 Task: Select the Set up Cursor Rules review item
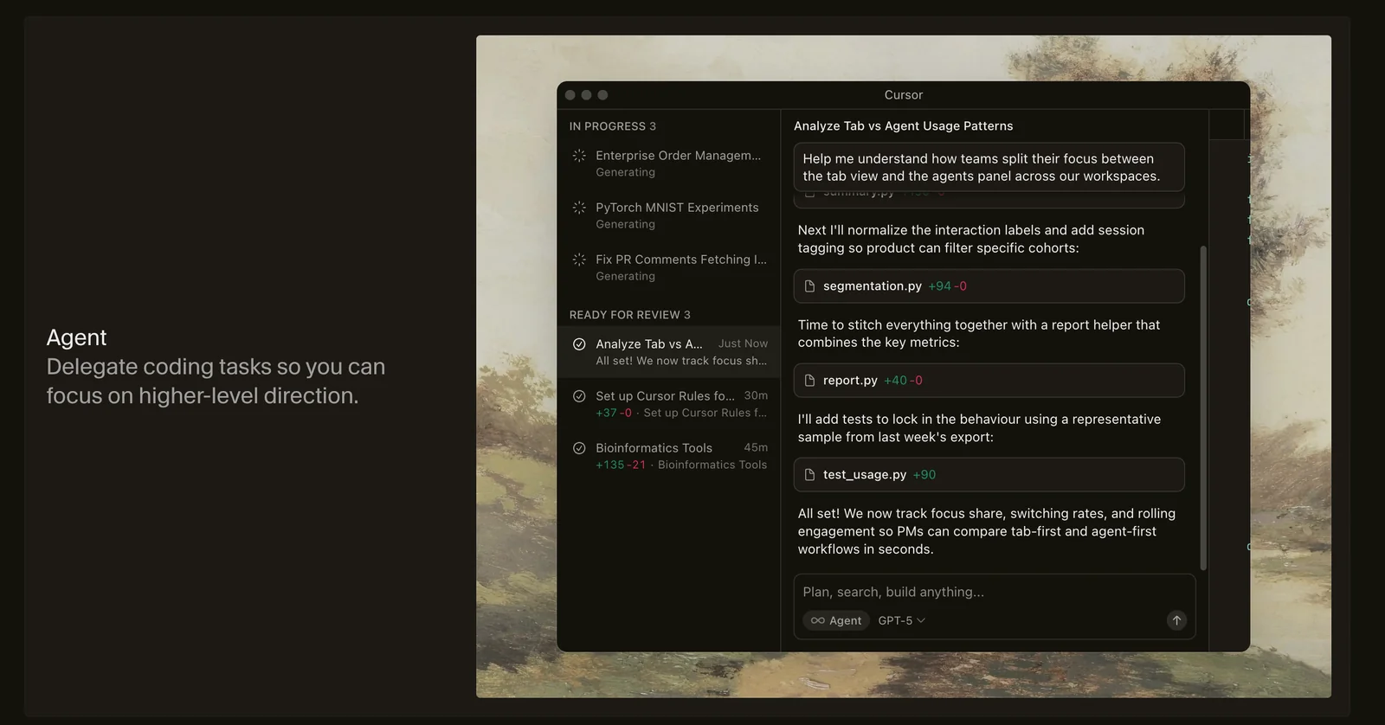click(668, 404)
